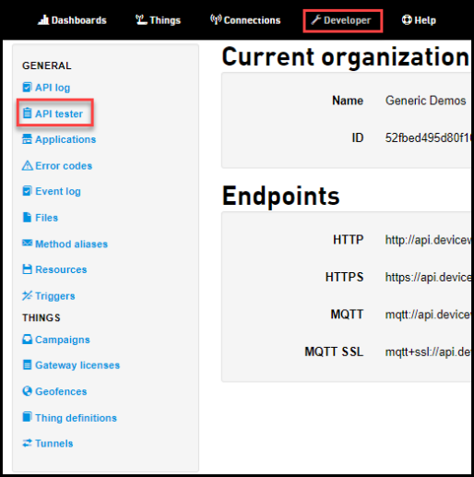Click the Applications storefront icon
This screenshot has height=477, width=474.
27,139
